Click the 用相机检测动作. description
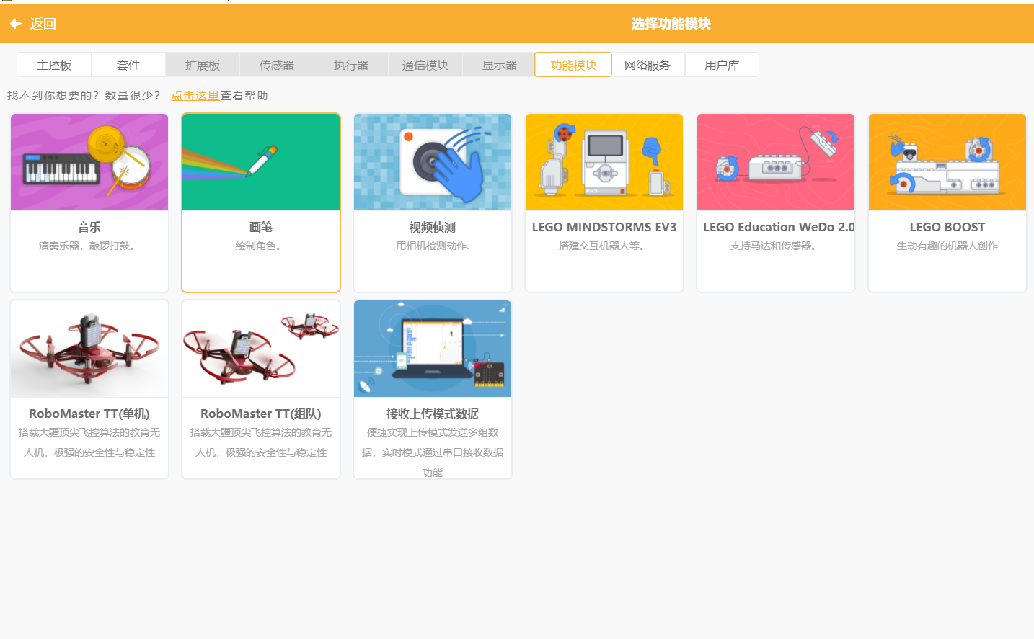Image resolution: width=1034 pixels, height=639 pixels. [x=433, y=246]
